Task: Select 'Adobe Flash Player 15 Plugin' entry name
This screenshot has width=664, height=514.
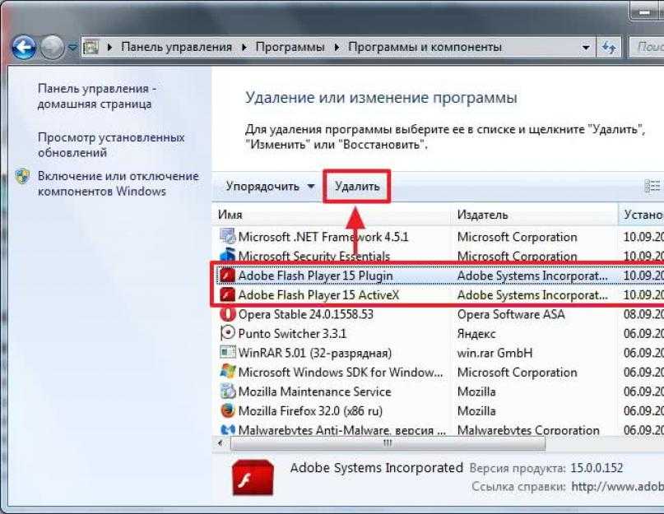Action: tap(315, 276)
